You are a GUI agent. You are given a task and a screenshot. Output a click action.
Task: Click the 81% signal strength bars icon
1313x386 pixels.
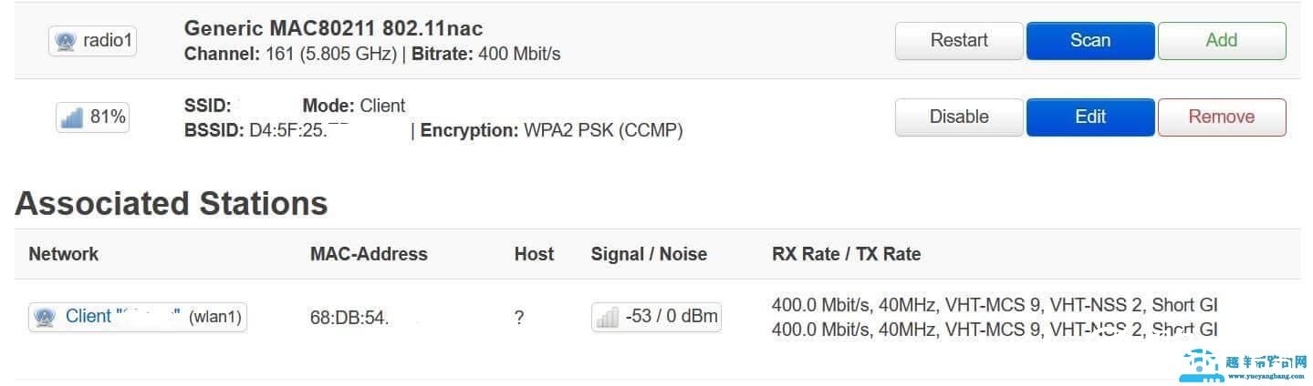(71, 117)
